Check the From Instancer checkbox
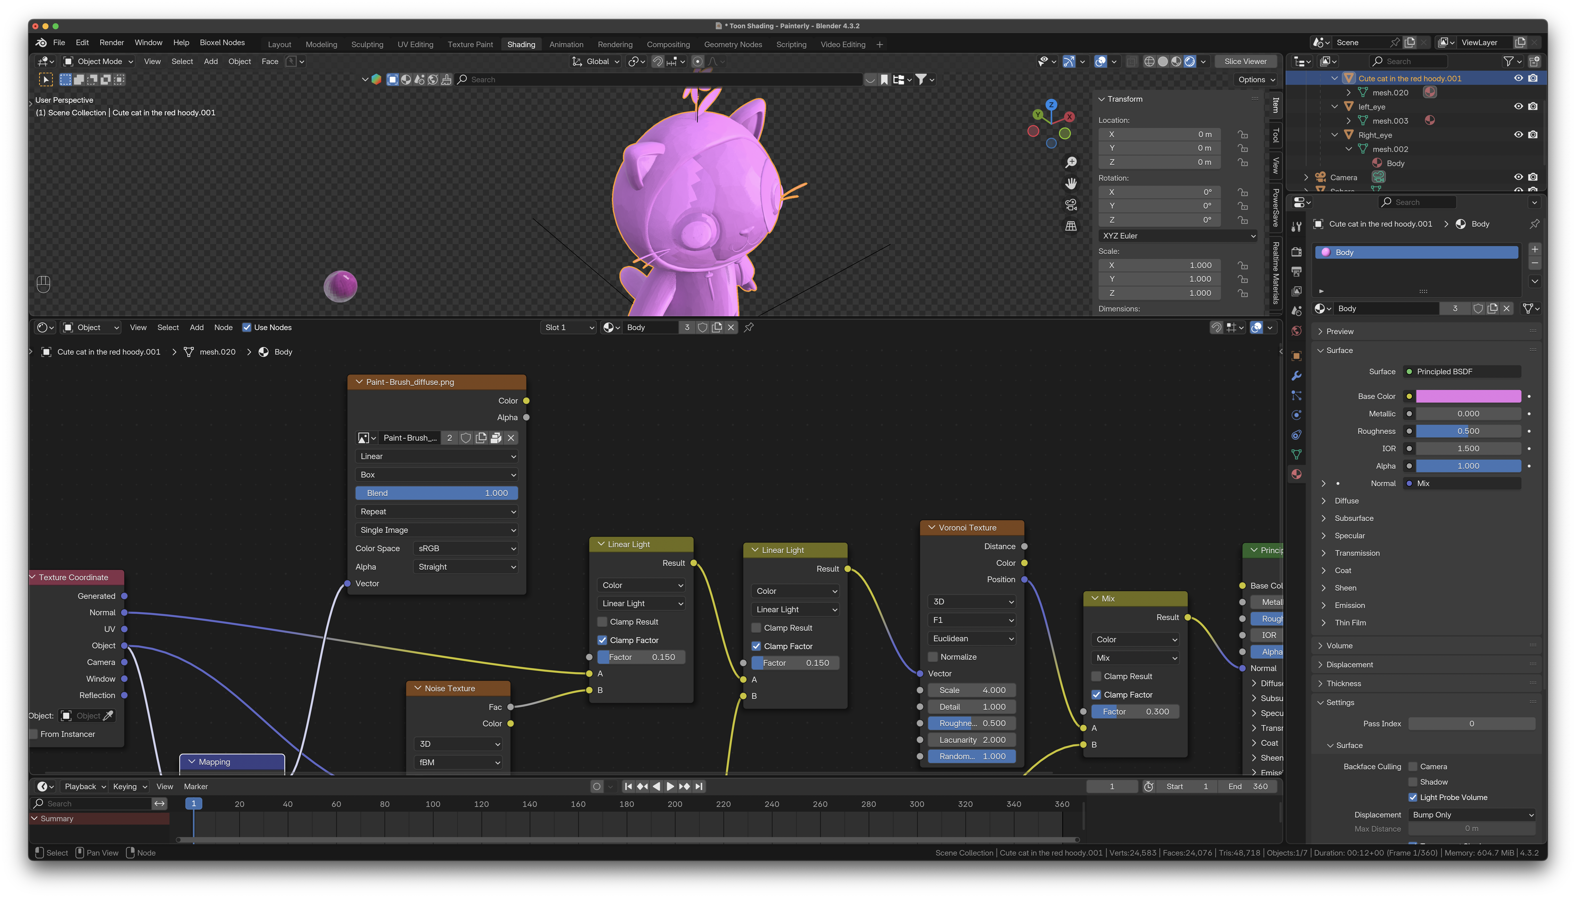This screenshot has height=898, width=1576. click(x=34, y=734)
